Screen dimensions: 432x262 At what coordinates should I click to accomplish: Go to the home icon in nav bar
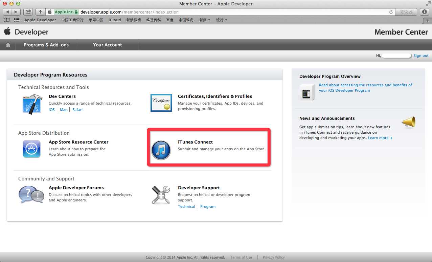point(8,45)
